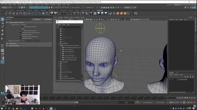
Task: Click the Tool Help button
Action: coord(48,20)
